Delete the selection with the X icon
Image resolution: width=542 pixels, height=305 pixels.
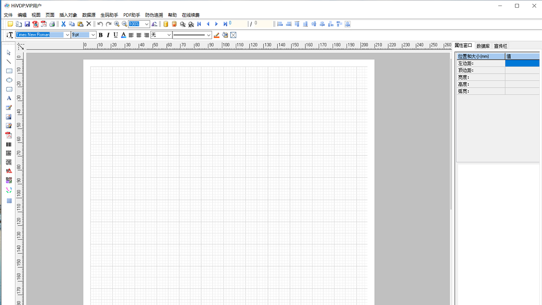click(88, 24)
